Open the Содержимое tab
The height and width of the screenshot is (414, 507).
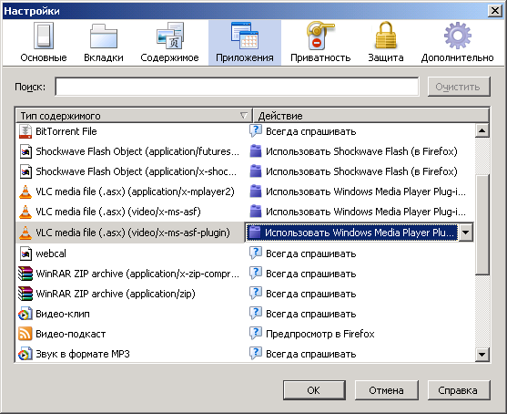click(169, 43)
